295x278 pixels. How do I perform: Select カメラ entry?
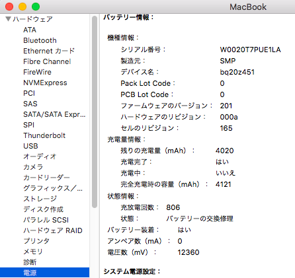pos(33,167)
